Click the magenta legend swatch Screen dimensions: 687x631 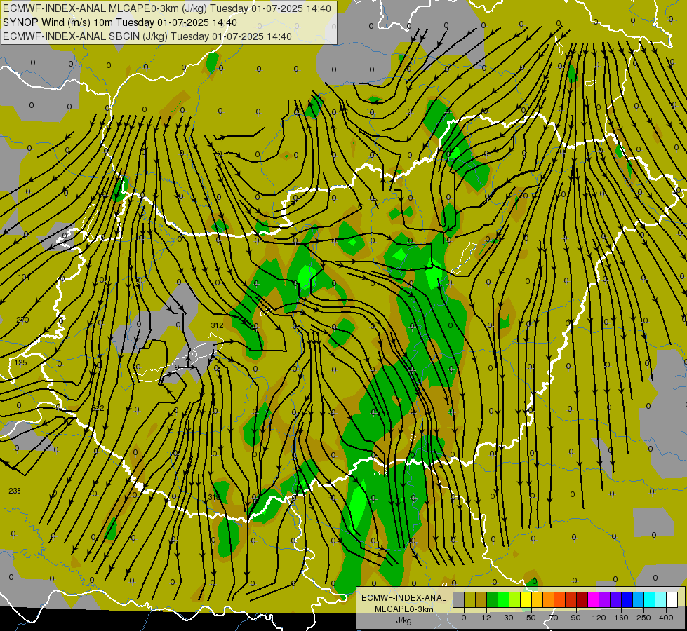coord(593,599)
